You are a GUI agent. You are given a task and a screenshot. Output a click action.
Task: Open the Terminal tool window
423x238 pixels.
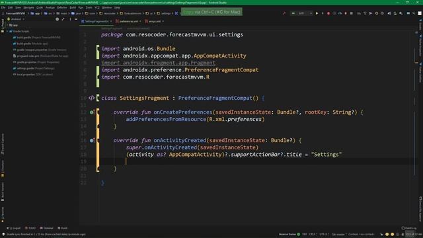pyautogui.click(x=47, y=228)
